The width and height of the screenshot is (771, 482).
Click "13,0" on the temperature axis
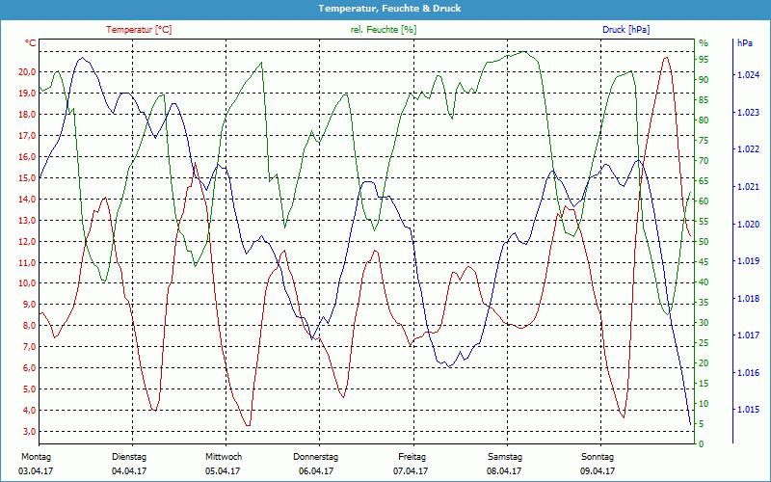pyautogui.click(x=27, y=220)
